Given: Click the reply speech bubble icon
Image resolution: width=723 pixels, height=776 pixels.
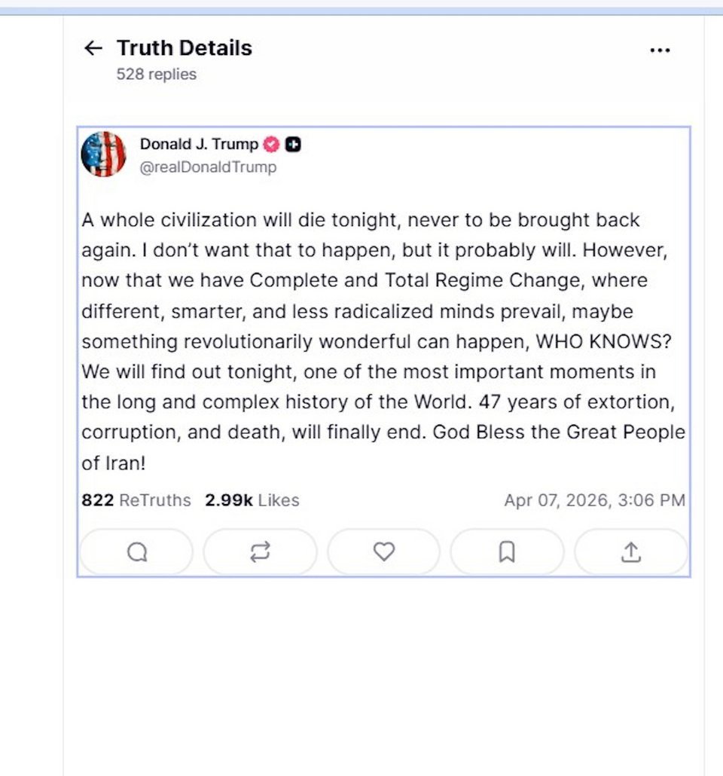Looking at the screenshot, I should pos(136,552).
